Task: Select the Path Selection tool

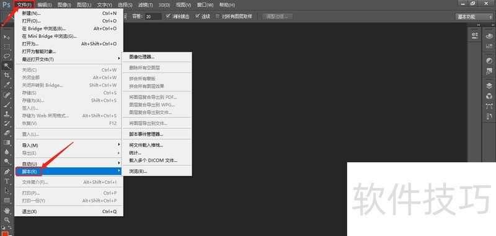Action: click(x=7, y=191)
